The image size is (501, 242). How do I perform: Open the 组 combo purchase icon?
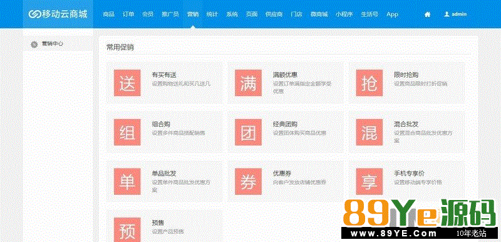pos(127,132)
